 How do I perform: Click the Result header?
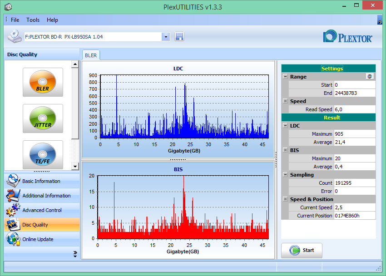tap(328, 118)
